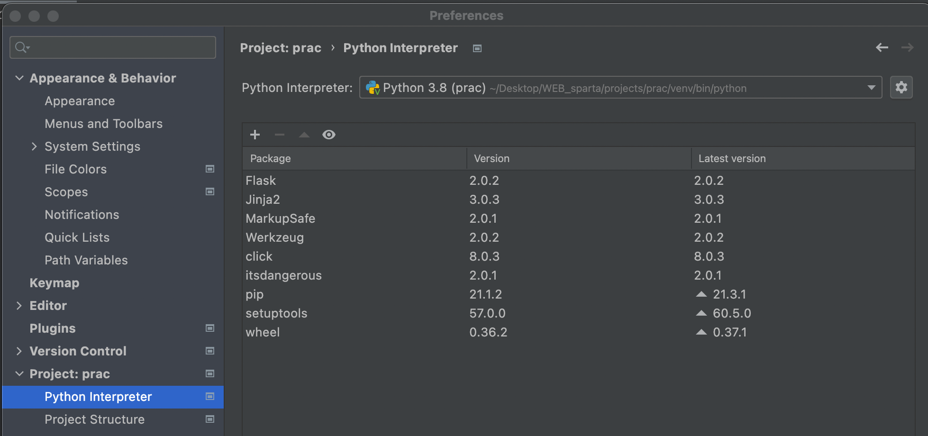This screenshot has height=436, width=928.
Task: Select the pip package row
Action: point(578,294)
